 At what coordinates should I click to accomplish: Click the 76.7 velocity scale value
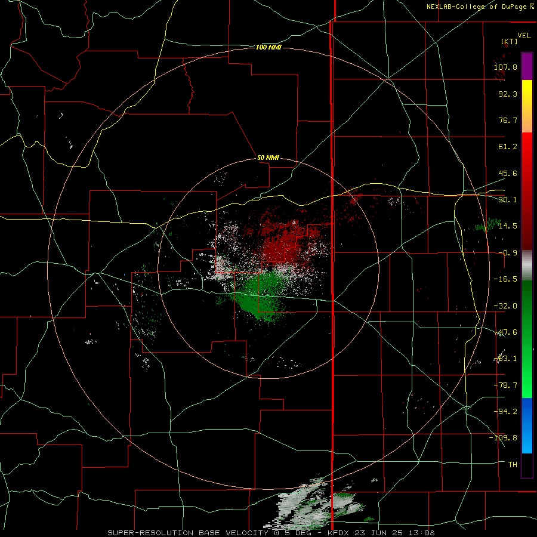pos(508,120)
